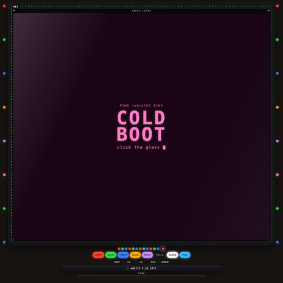Toggle the green GLOW pill
The width and height of the screenshot is (283, 283).
point(111,255)
